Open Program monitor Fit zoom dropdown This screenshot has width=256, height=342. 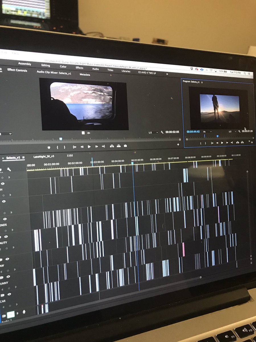(208, 131)
